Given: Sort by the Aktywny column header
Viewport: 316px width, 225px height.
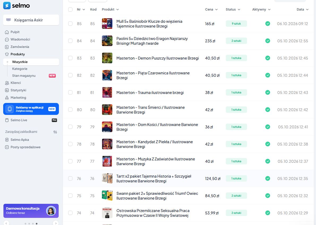Looking at the screenshot, I should (x=261, y=10).
